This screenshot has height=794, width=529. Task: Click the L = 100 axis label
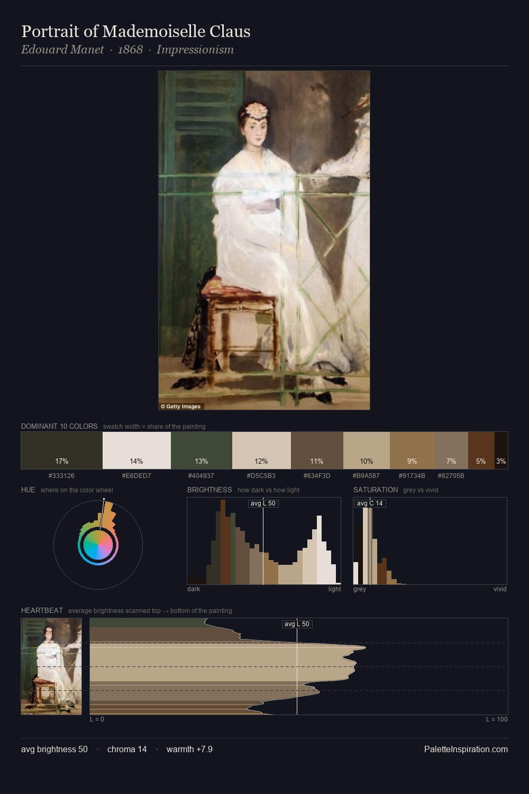(497, 719)
